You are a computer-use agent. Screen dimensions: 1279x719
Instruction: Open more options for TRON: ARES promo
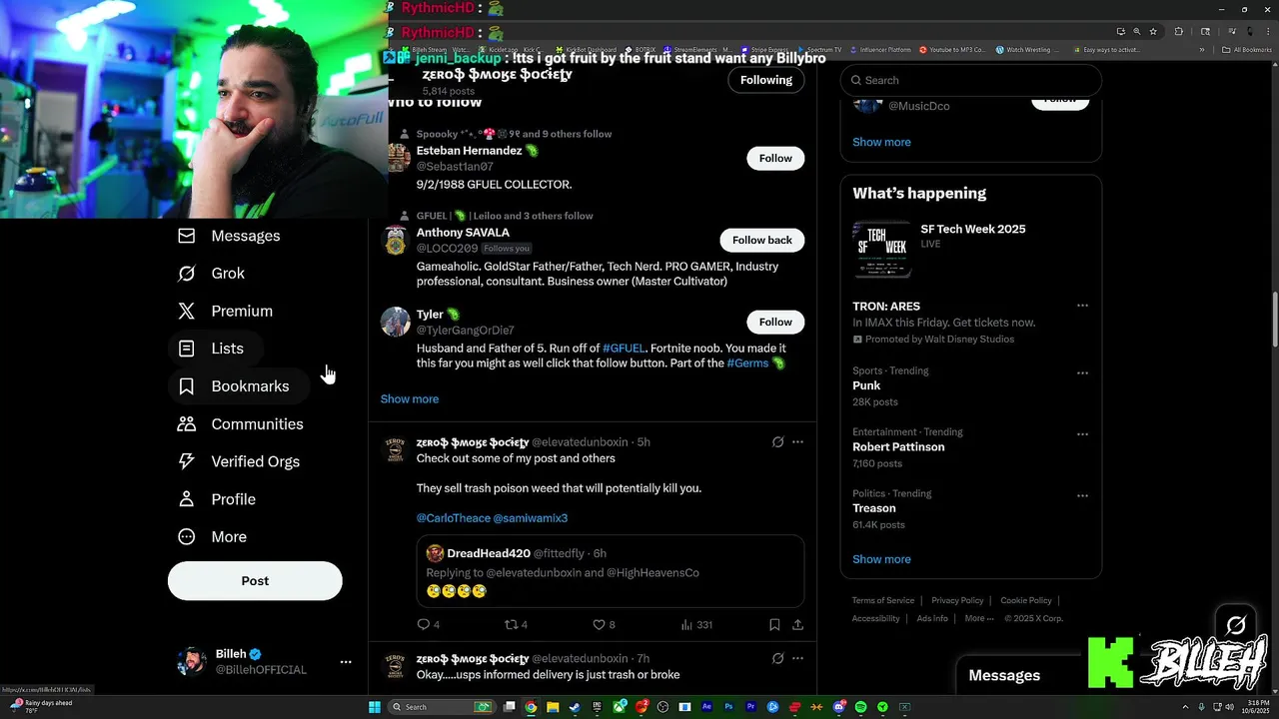[1082, 306]
